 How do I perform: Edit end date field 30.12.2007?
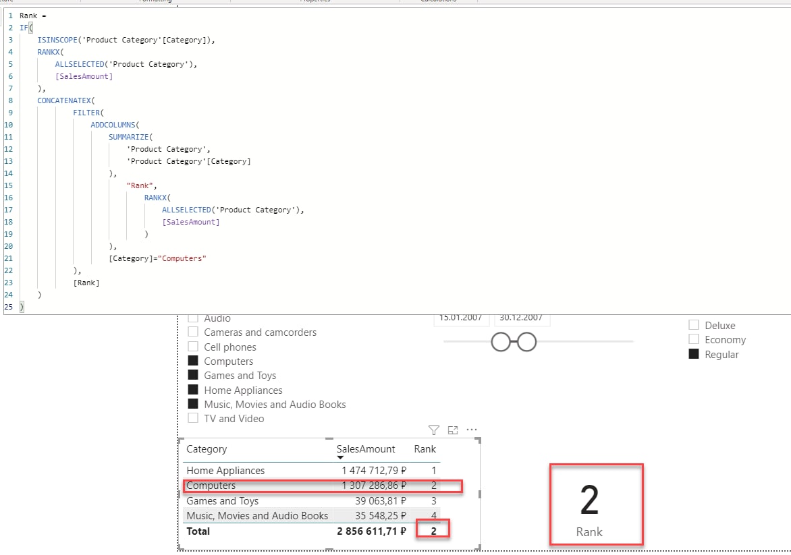click(x=522, y=318)
